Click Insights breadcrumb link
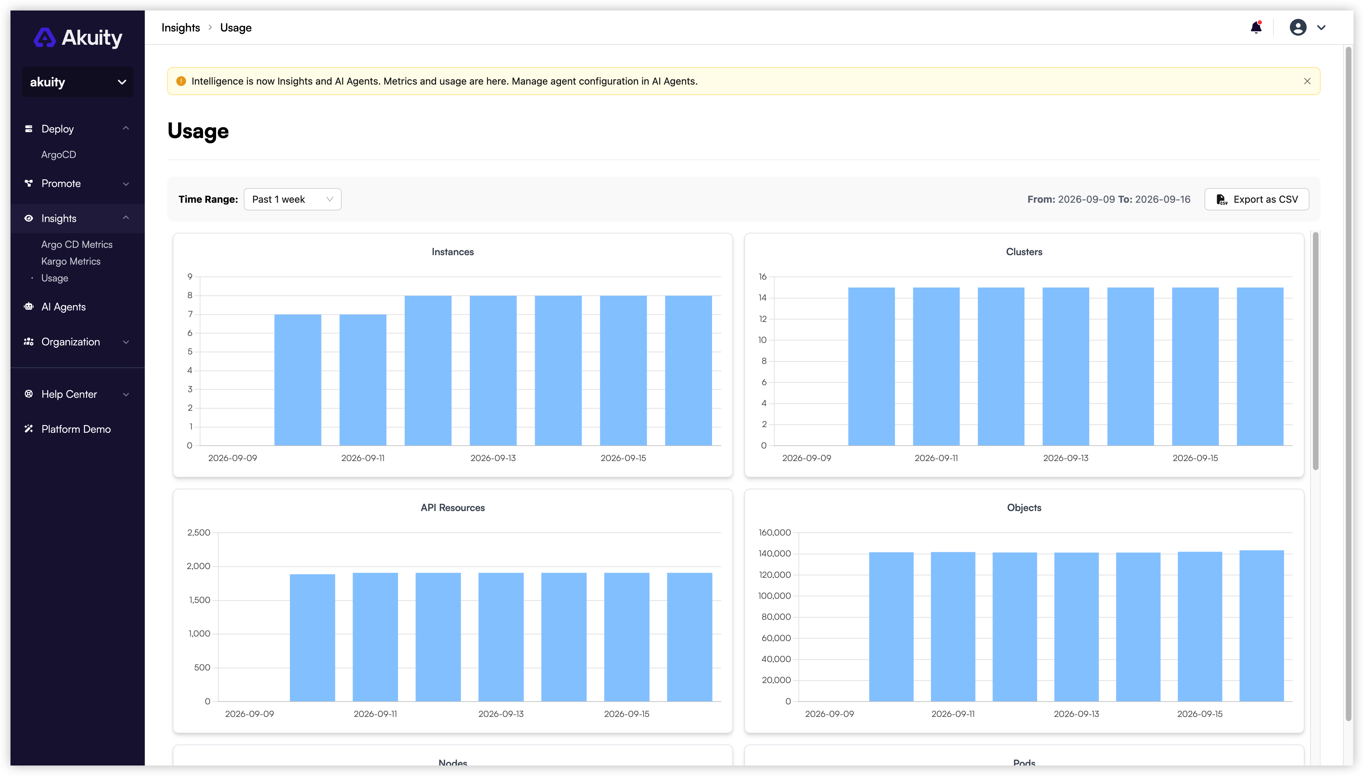The width and height of the screenshot is (1364, 776). click(x=181, y=28)
